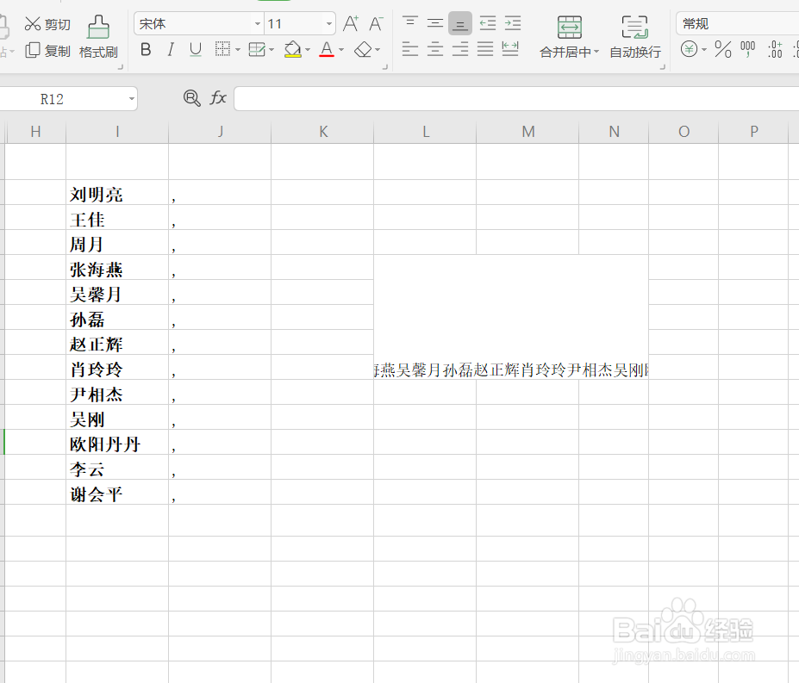Apply the red font color
Viewport: 799px width, 683px height.
click(327, 49)
